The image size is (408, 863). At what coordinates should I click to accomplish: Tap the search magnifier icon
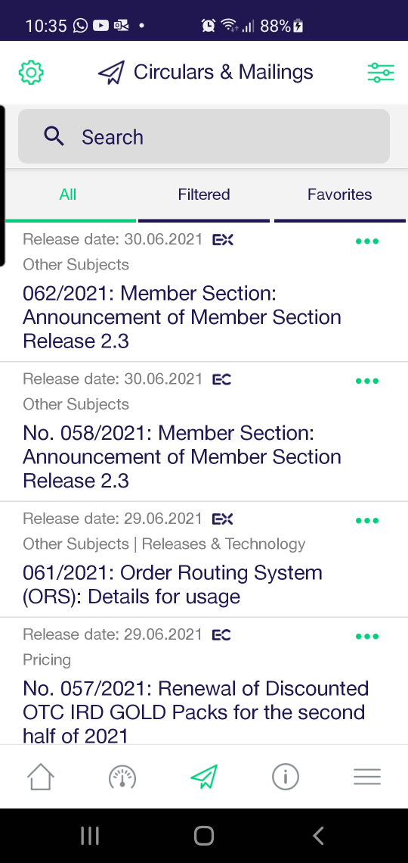coord(54,136)
